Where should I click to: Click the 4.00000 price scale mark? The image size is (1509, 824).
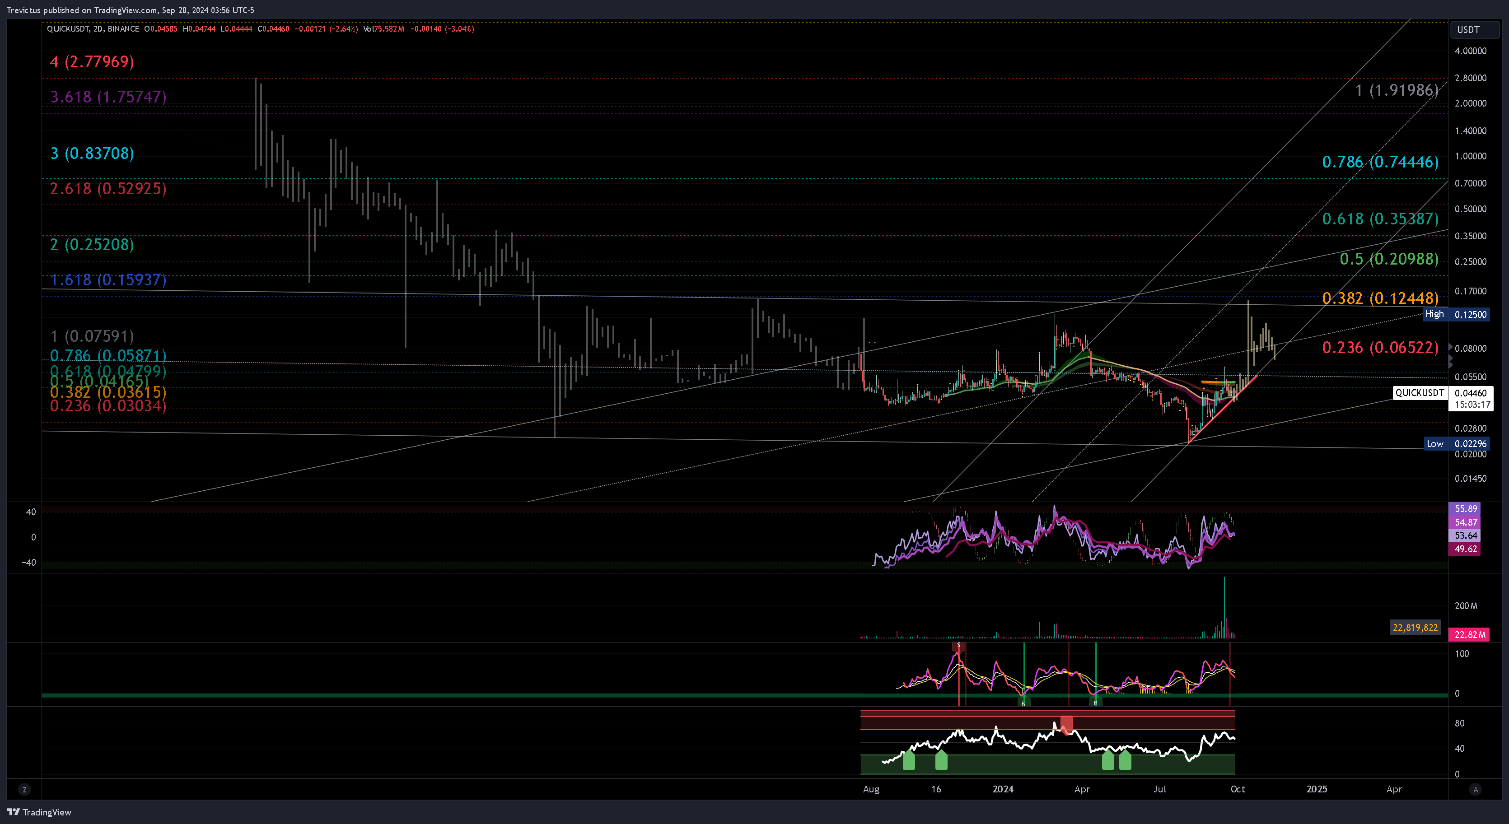[x=1470, y=51]
